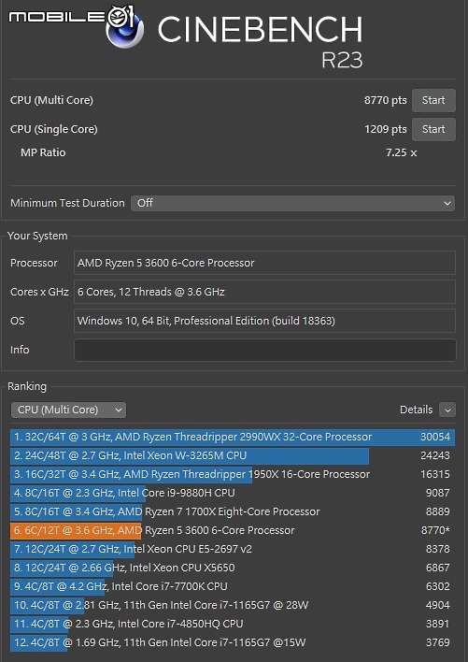Start the CPU Single Core test
Screen dimensions: 468x662
click(x=433, y=129)
